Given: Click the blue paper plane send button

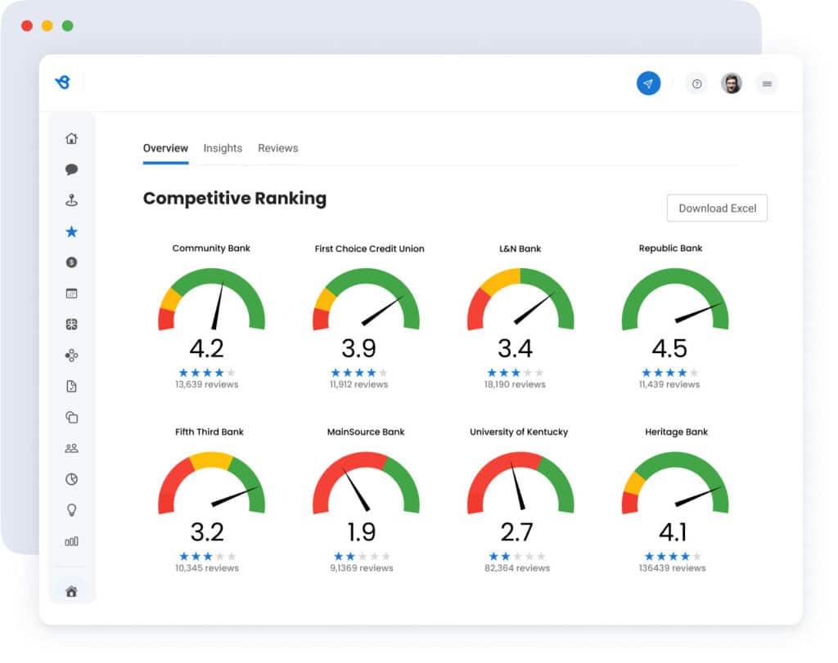Looking at the screenshot, I should [648, 84].
